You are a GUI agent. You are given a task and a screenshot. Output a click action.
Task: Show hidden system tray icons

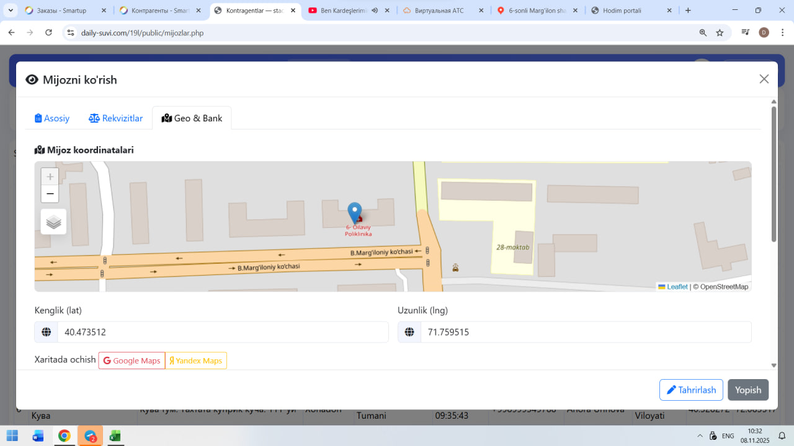pyautogui.click(x=700, y=435)
